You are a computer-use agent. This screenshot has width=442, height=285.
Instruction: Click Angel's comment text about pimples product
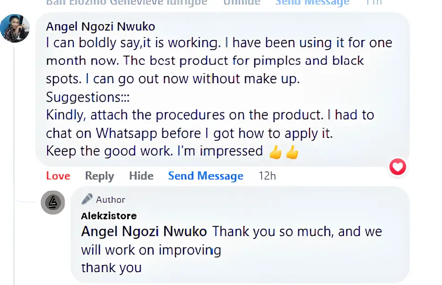point(205,61)
